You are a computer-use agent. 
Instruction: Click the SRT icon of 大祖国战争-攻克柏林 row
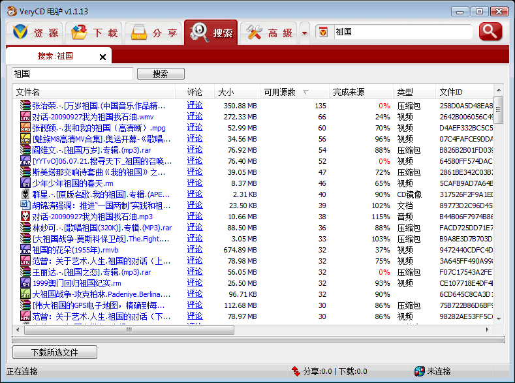click(x=25, y=294)
